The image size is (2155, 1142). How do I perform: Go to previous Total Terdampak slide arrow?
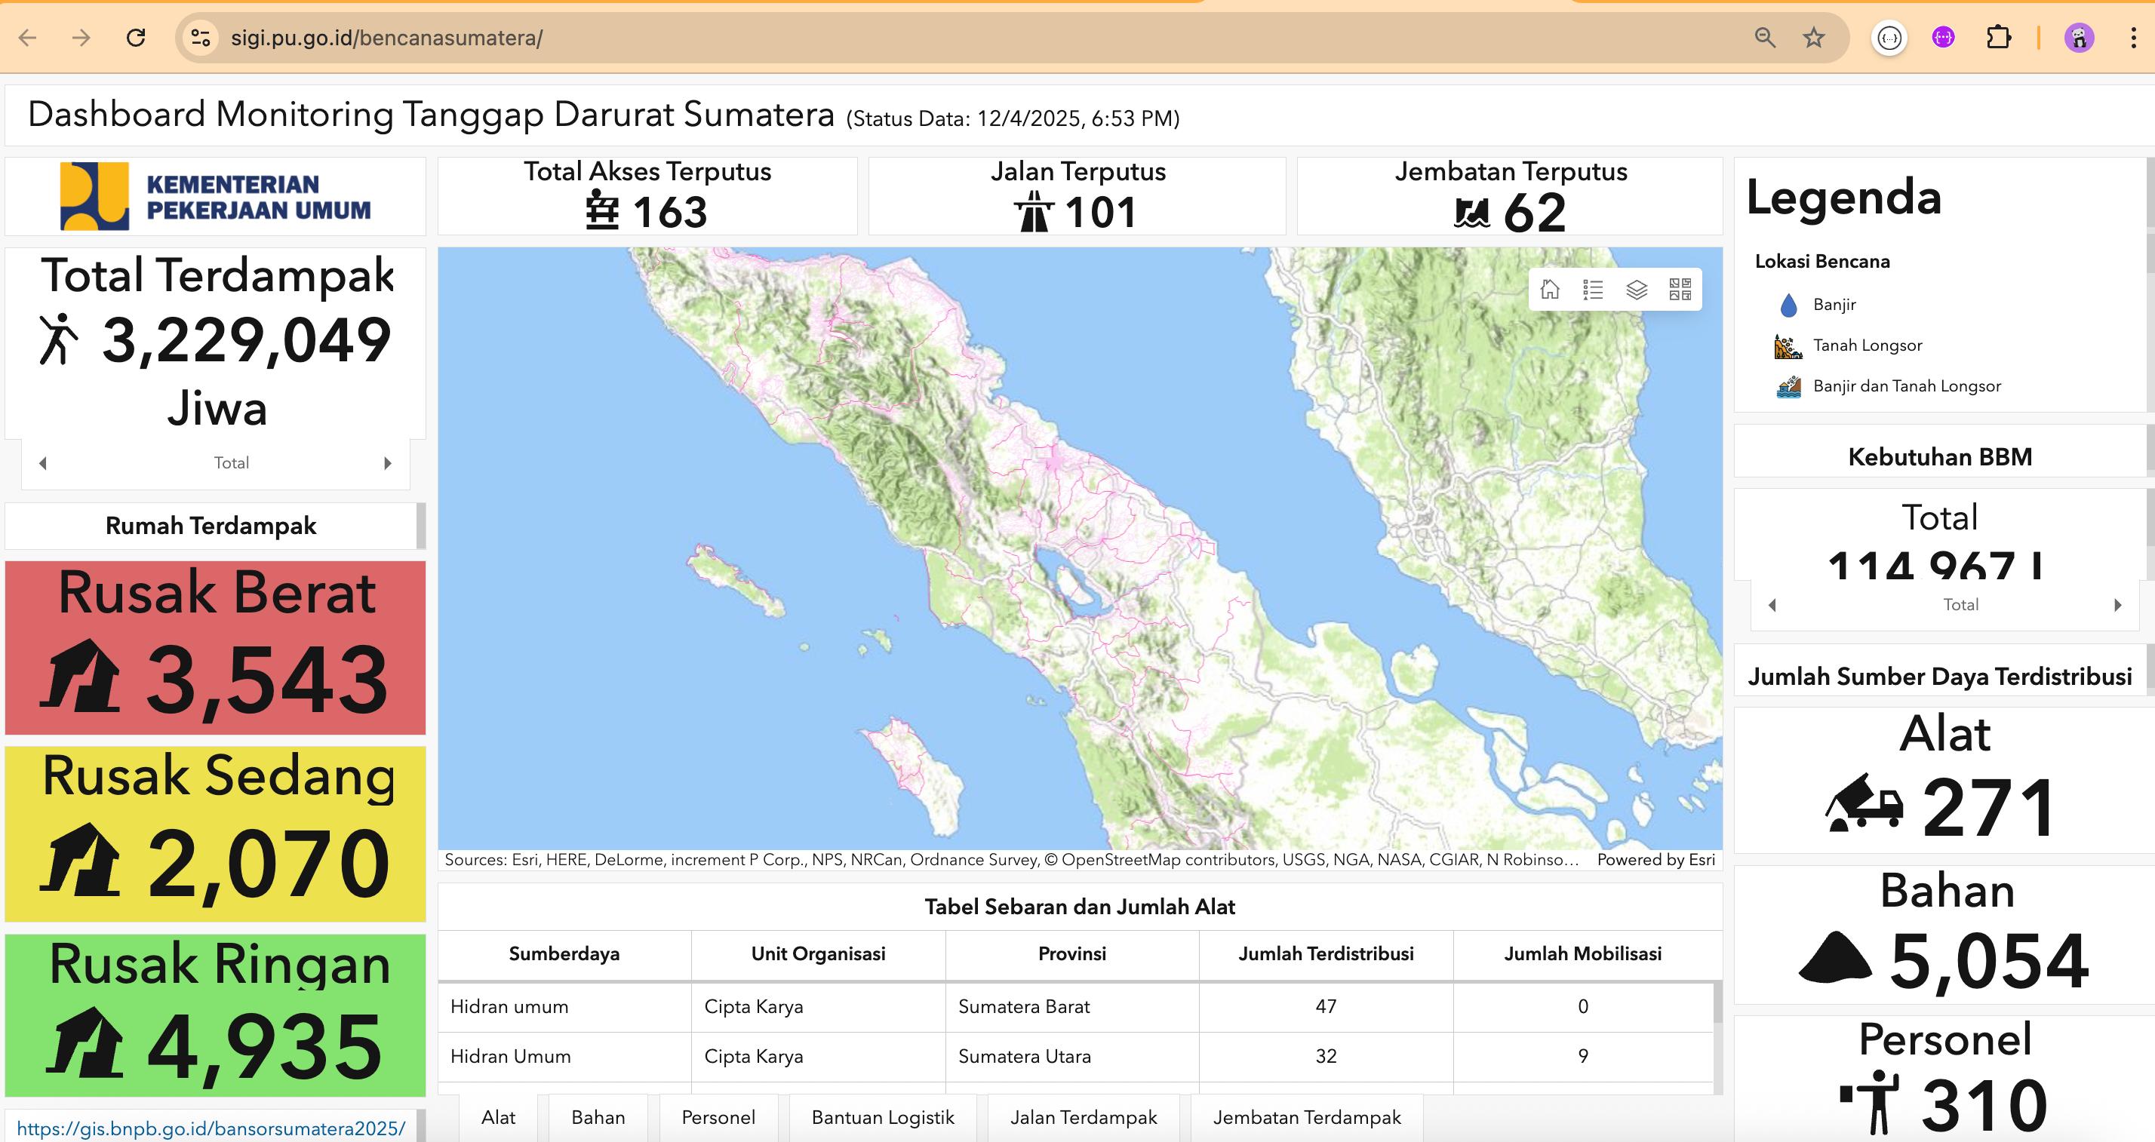point(43,463)
